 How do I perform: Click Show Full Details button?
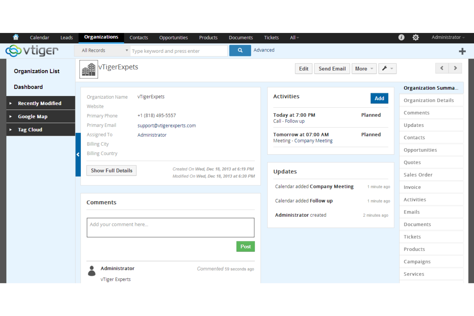[111, 170]
